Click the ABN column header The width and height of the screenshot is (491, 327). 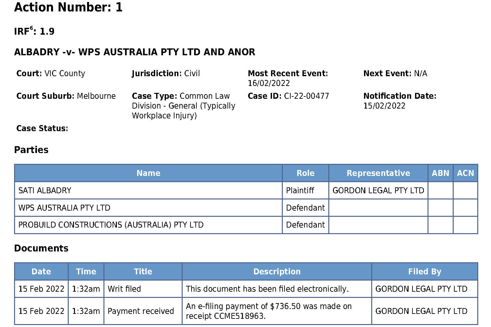pos(440,173)
